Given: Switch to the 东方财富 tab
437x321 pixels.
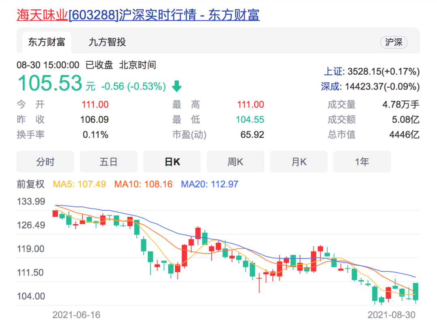Looking at the screenshot, I should (46, 42).
